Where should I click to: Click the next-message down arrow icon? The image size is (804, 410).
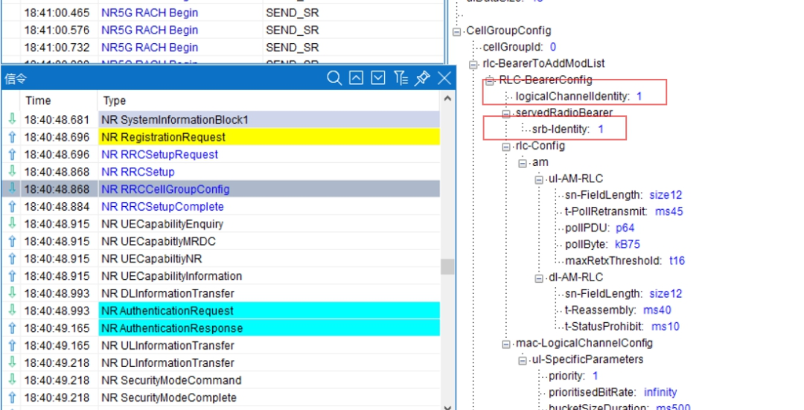(x=378, y=78)
